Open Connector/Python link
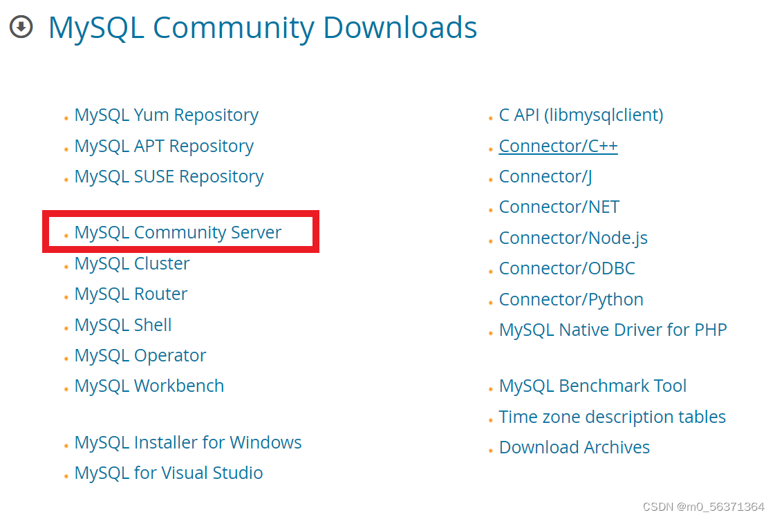Viewport: 775px width, 519px height. [571, 299]
